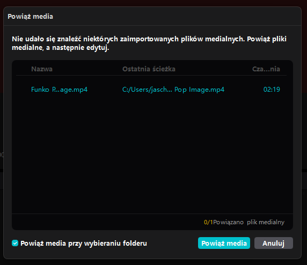This screenshot has height=265, width=307.
Task: Click the path C:/Users/jasch... Pop Image.mp4
Action: point(173,90)
